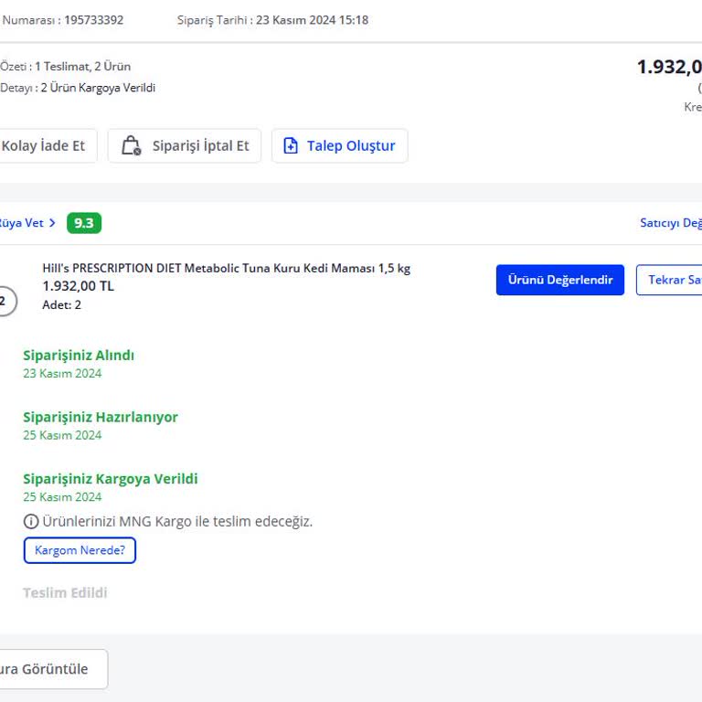The height and width of the screenshot is (702, 702).
Task: Click the circled quantity badge
Action: pyautogui.click(x=5, y=301)
